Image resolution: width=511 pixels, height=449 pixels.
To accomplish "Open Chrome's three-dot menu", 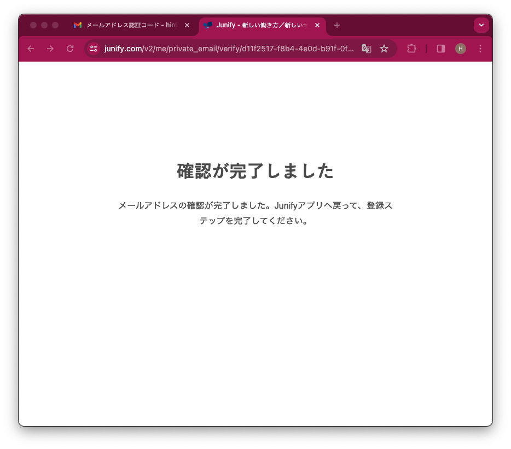I will [x=480, y=49].
